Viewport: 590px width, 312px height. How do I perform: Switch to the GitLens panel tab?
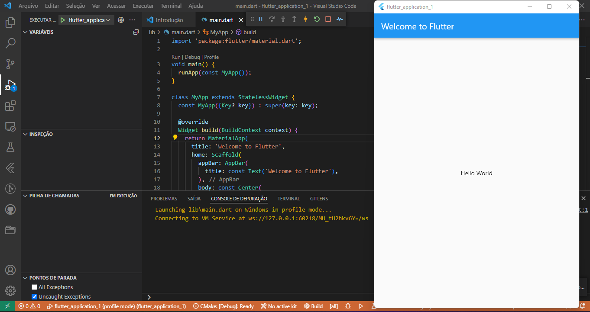tap(319, 199)
